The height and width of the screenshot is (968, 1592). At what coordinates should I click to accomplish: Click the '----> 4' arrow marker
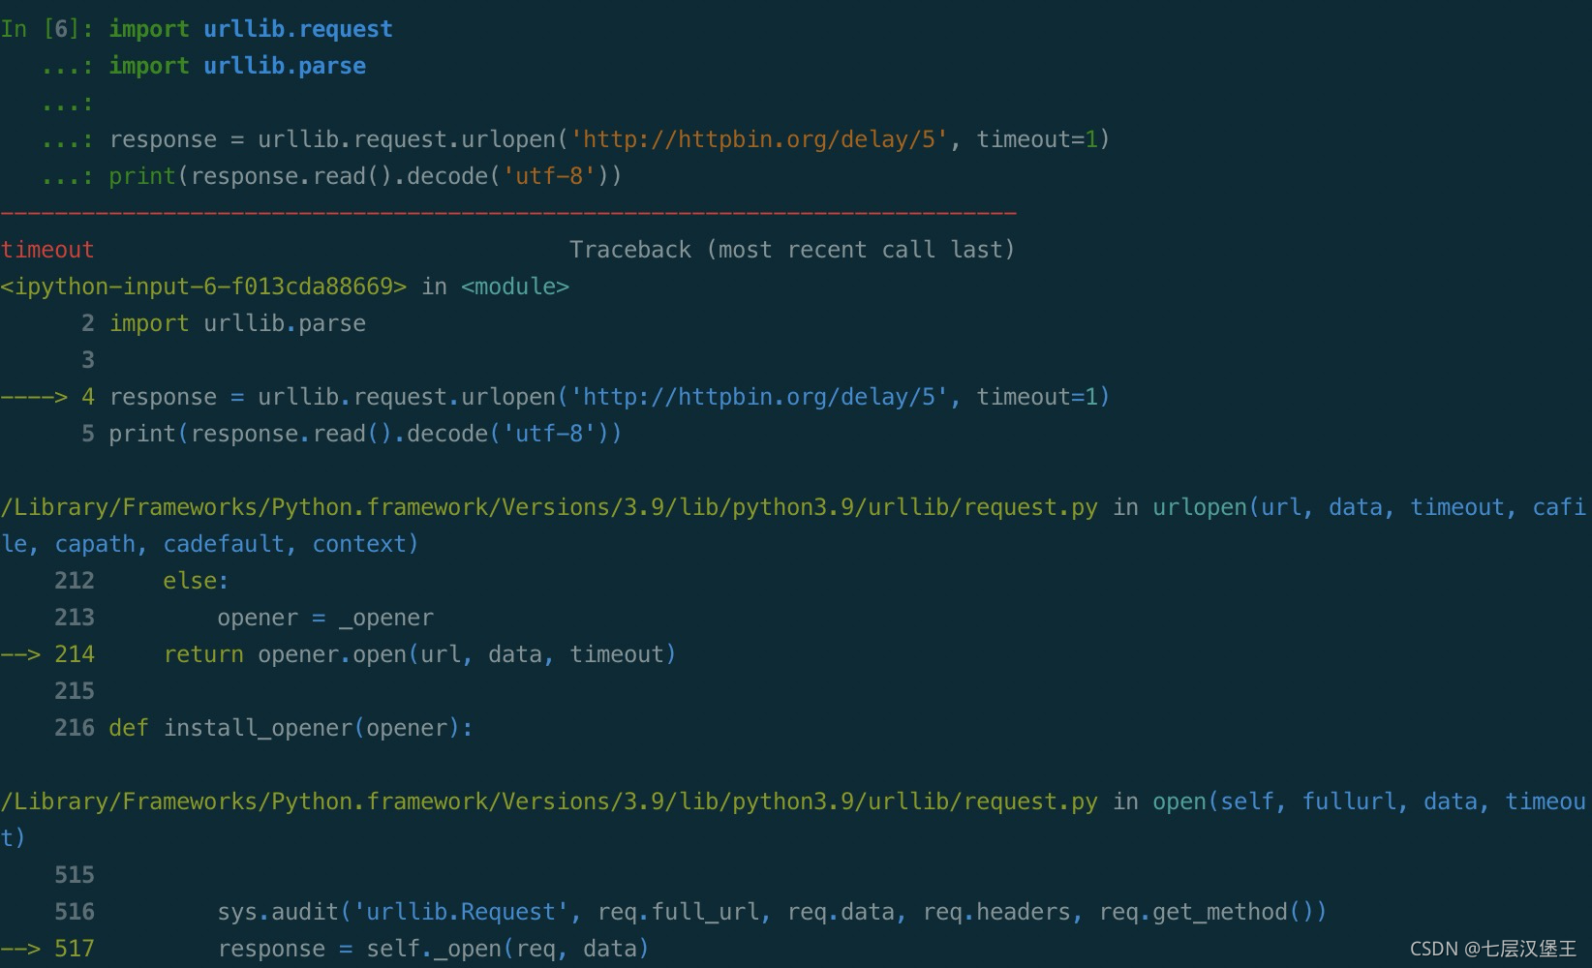(47, 397)
